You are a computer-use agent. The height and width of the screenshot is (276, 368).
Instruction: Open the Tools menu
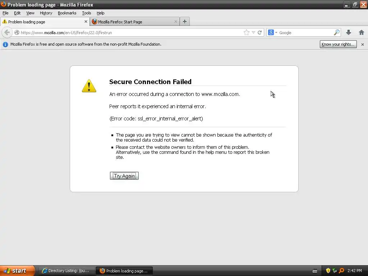86,13
